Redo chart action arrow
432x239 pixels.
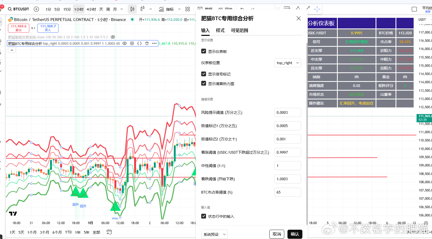pyautogui.click(x=253, y=9)
